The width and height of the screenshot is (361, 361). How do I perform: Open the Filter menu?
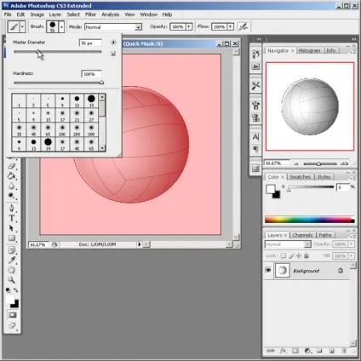(90, 14)
